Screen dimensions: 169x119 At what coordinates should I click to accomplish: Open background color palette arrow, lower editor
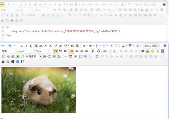pyautogui.click(x=94, y=46)
